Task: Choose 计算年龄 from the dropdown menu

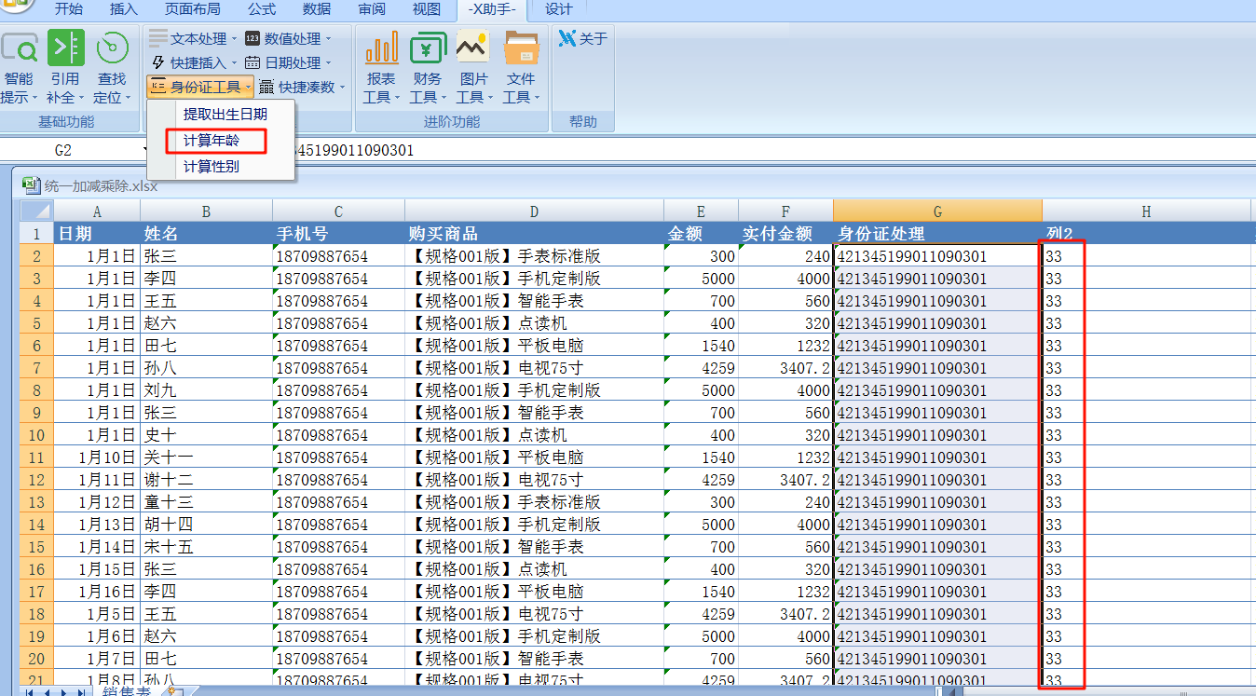Action: [212, 141]
